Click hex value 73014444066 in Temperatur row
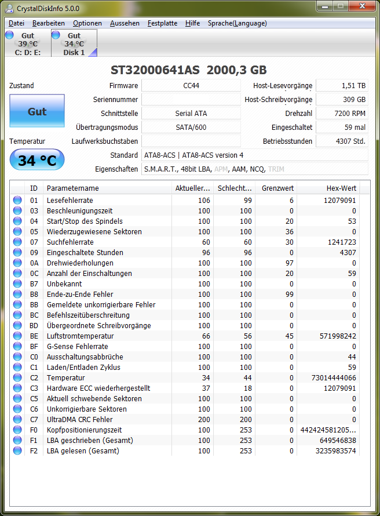 334,377
